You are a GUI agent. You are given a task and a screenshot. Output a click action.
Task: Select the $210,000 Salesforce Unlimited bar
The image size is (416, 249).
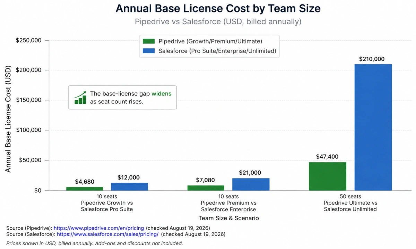click(x=373, y=127)
